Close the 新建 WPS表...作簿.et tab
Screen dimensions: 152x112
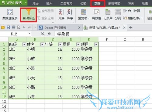coord(124,27)
